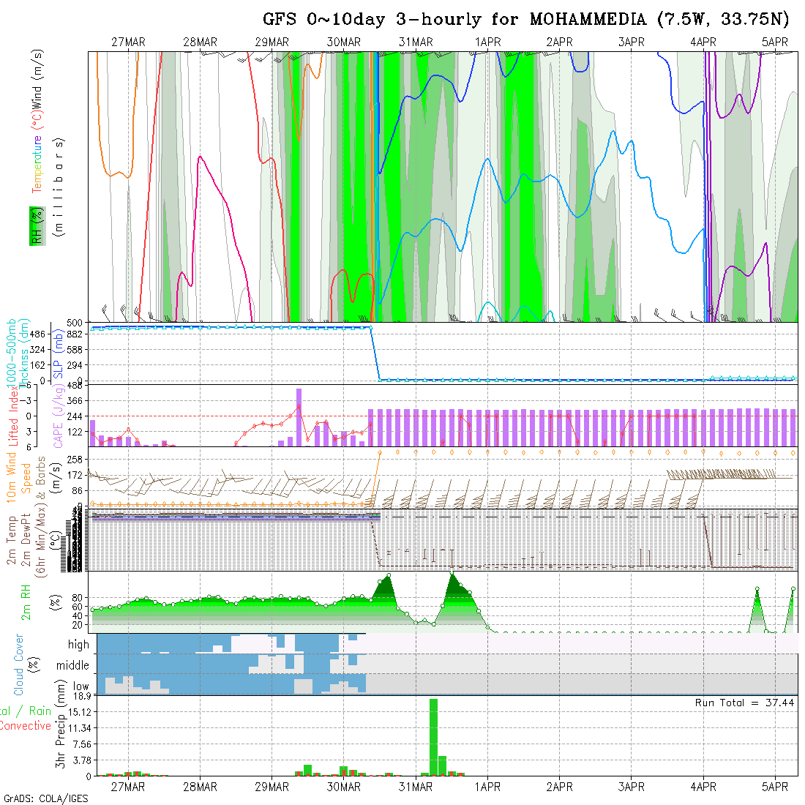Click the Cloud Cover axis title
Screen dimensions: 805x805
click(x=19, y=664)
